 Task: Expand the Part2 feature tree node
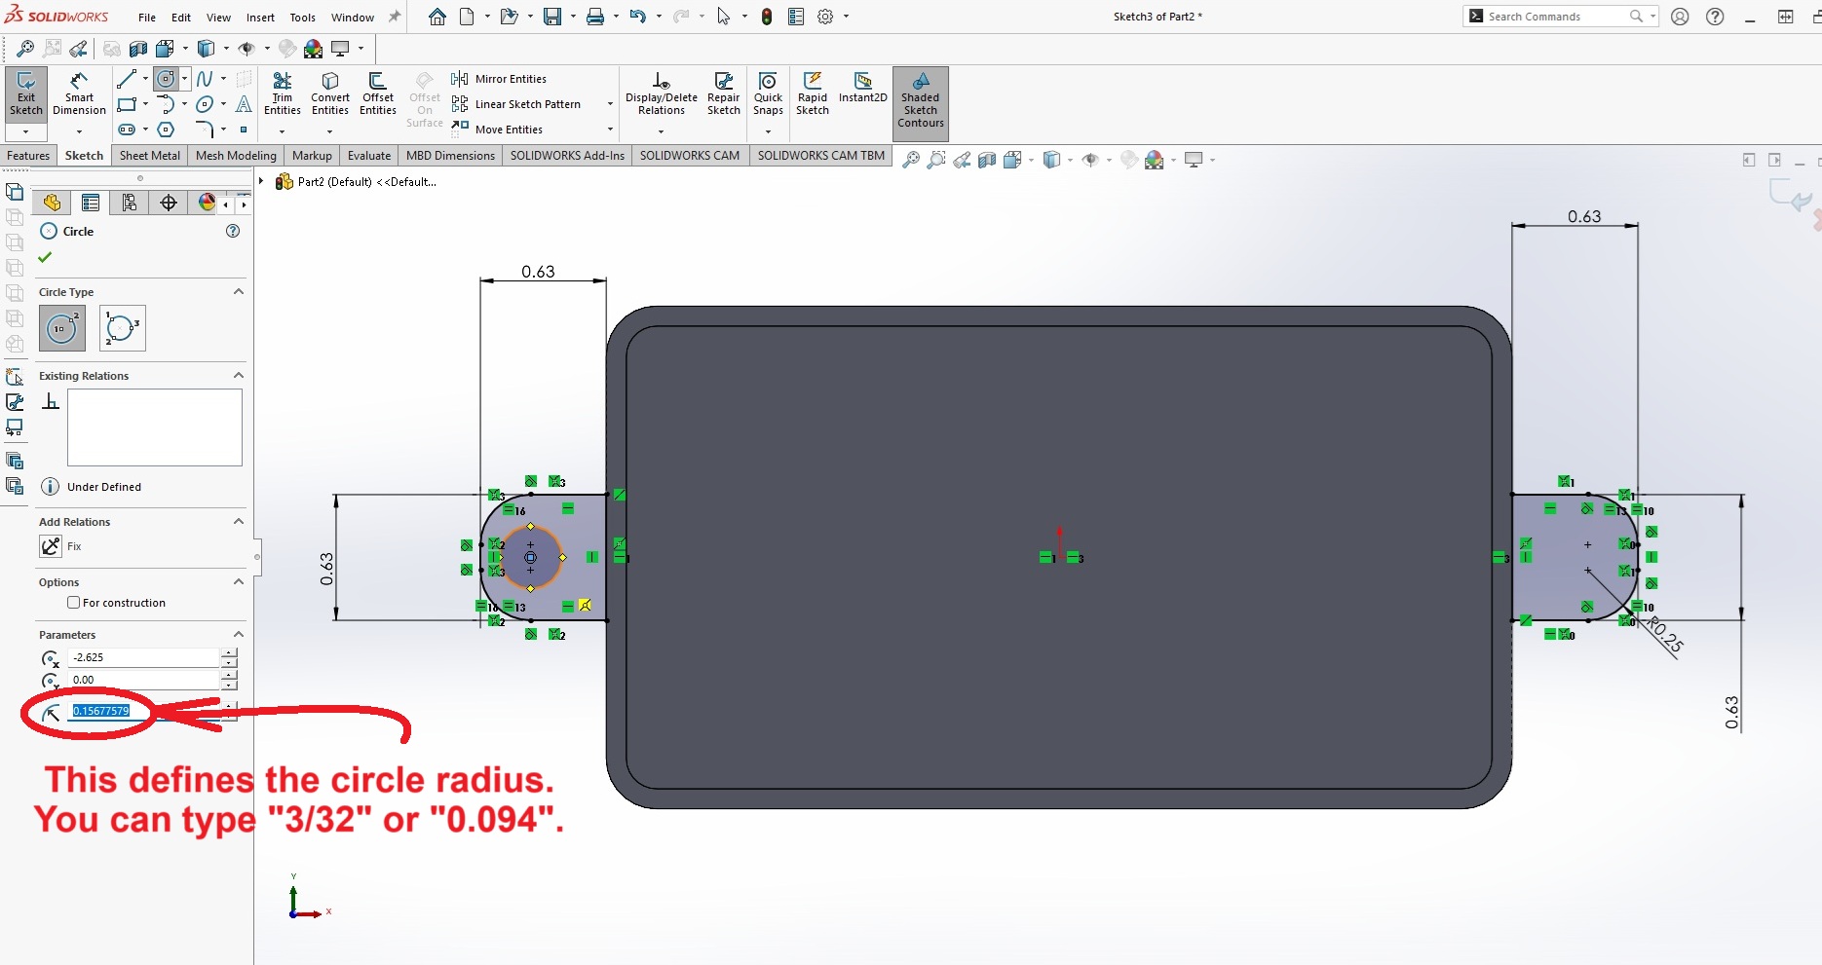point(261,181)
